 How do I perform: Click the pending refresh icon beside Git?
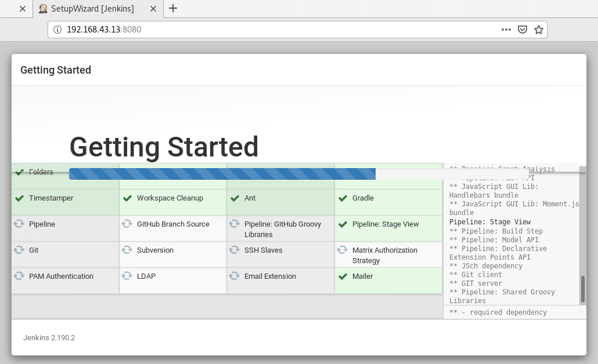(x=19, y=249)
